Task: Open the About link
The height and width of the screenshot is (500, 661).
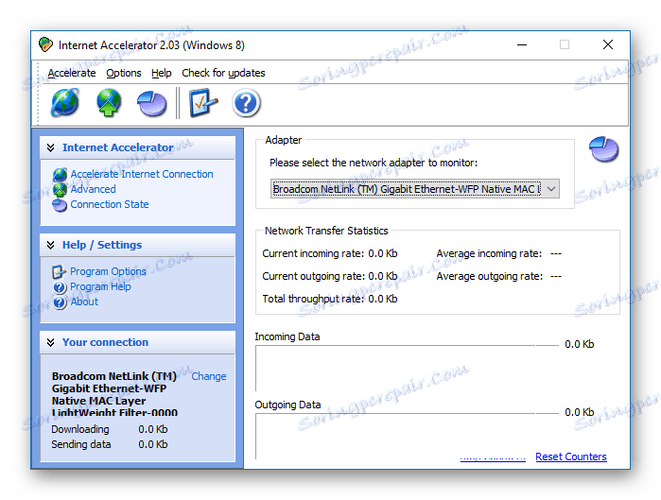Action: [84, 302]
